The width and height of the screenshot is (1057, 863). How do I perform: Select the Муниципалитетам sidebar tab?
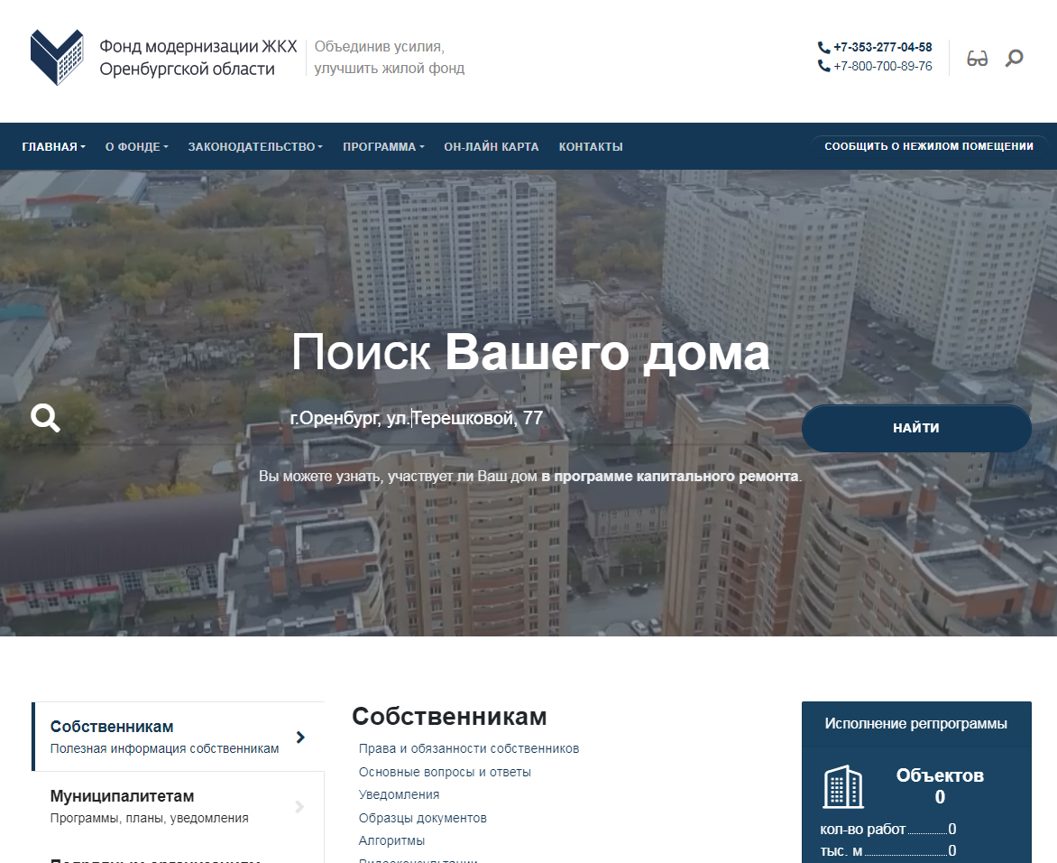179,806
